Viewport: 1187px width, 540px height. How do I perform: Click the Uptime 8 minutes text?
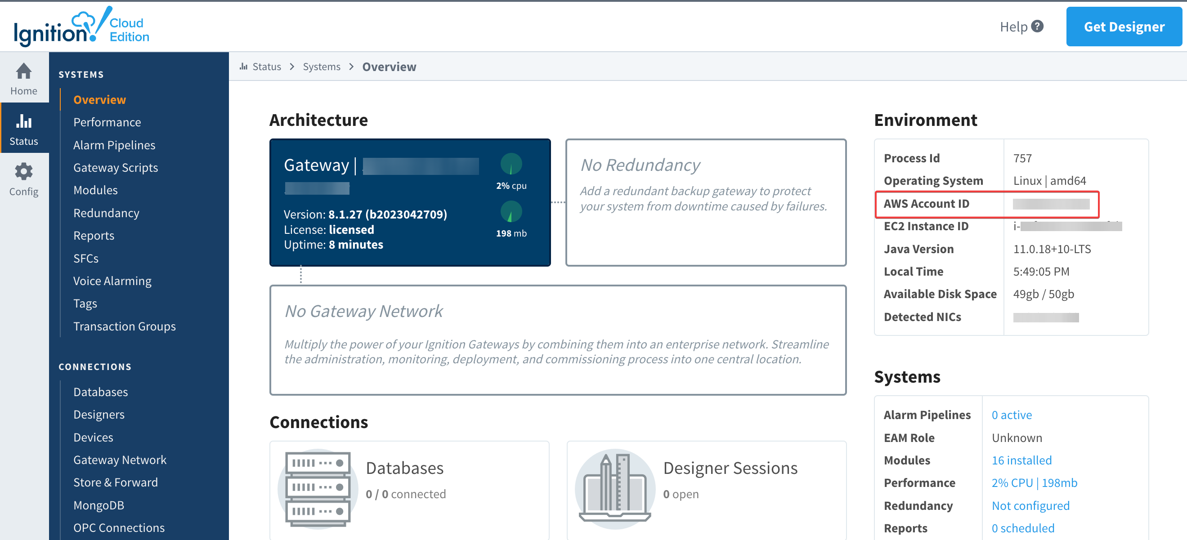pos(334,244)
